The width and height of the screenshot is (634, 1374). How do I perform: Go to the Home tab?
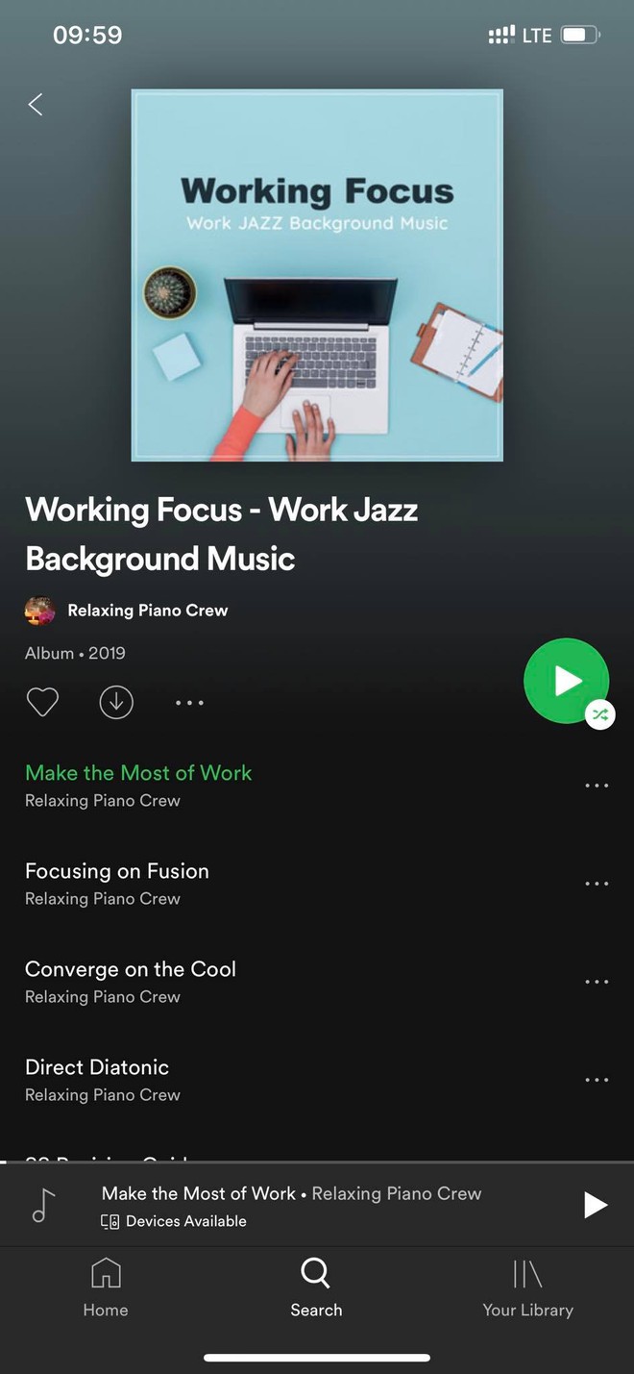pyautogui.click(x=106, y=1288)
